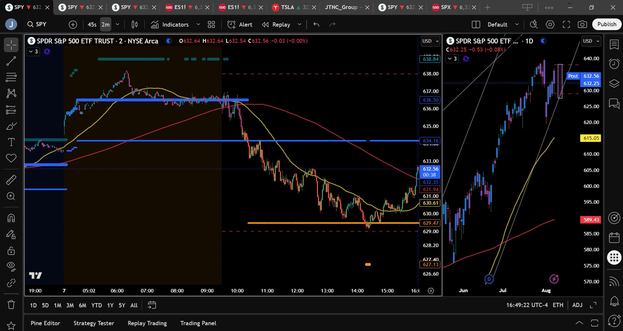Open the Strategy Tester tab
Screen dimensions: 623x331
(x=94, y=323)
